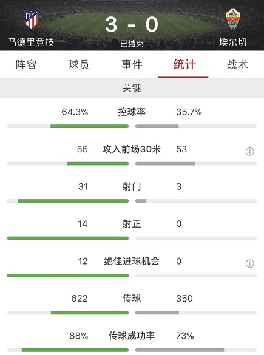This screenshot has height=355, width=264.
Task: Switch to the 球员 tab
Action: (79, 64)
